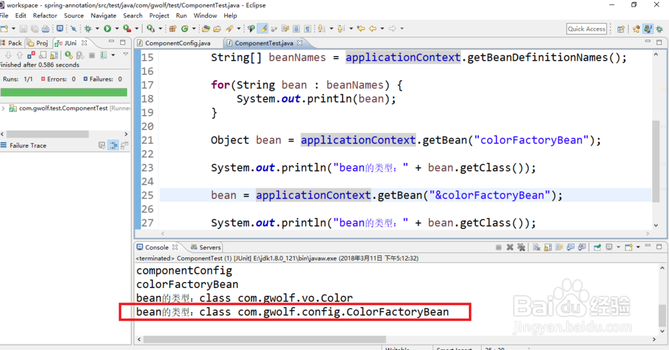669x350 pixels.
Task: Navigate Back with yellow left arrow
Action: (x=373, y=29)
